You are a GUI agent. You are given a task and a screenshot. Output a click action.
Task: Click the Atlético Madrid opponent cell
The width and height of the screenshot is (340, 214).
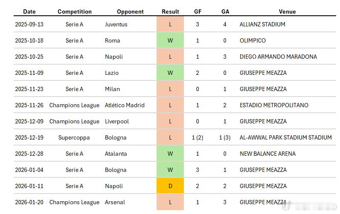(x=125, y=105)
